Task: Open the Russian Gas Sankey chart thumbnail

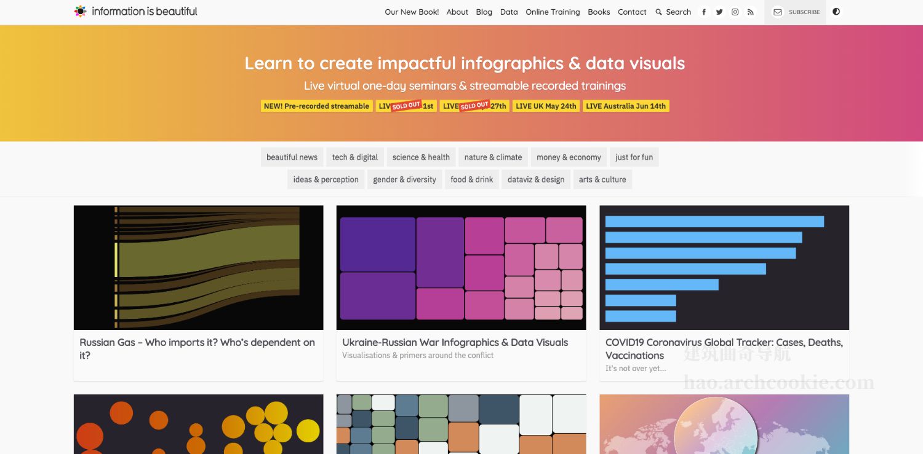Action: click(x=198, y=267)
